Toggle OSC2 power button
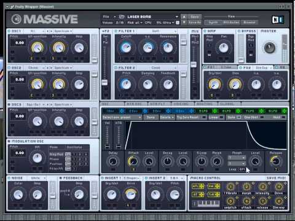The width and height of the screenshot is (295, 221). click(9, 68)
